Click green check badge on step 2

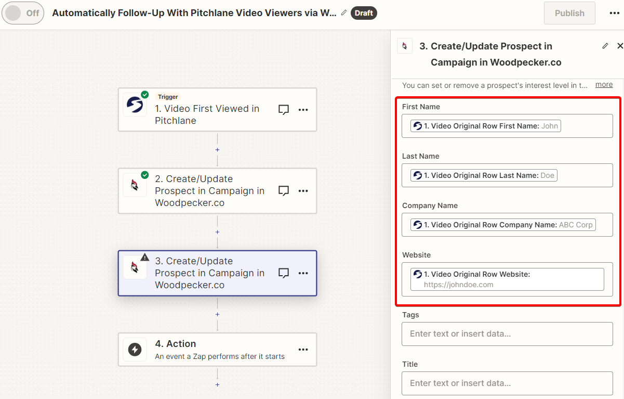[x=145, y=175]
